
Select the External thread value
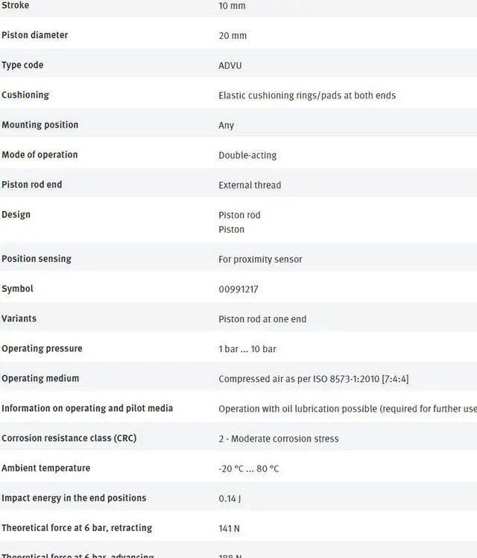click(250, 185)
